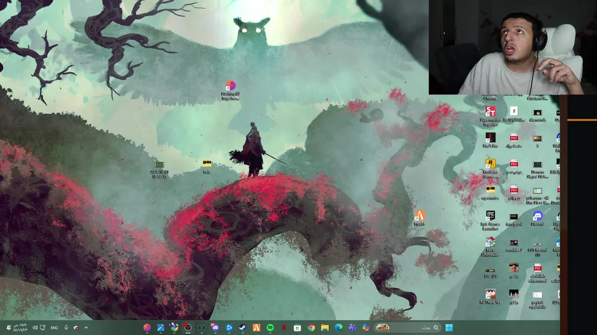
Task: Open the video file labeled 5
Action: [x=537, y=141]
